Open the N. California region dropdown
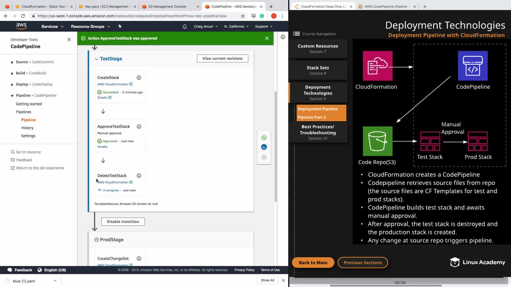The width and height of the screenshot is (511, 287). click(x=236, y=27)
